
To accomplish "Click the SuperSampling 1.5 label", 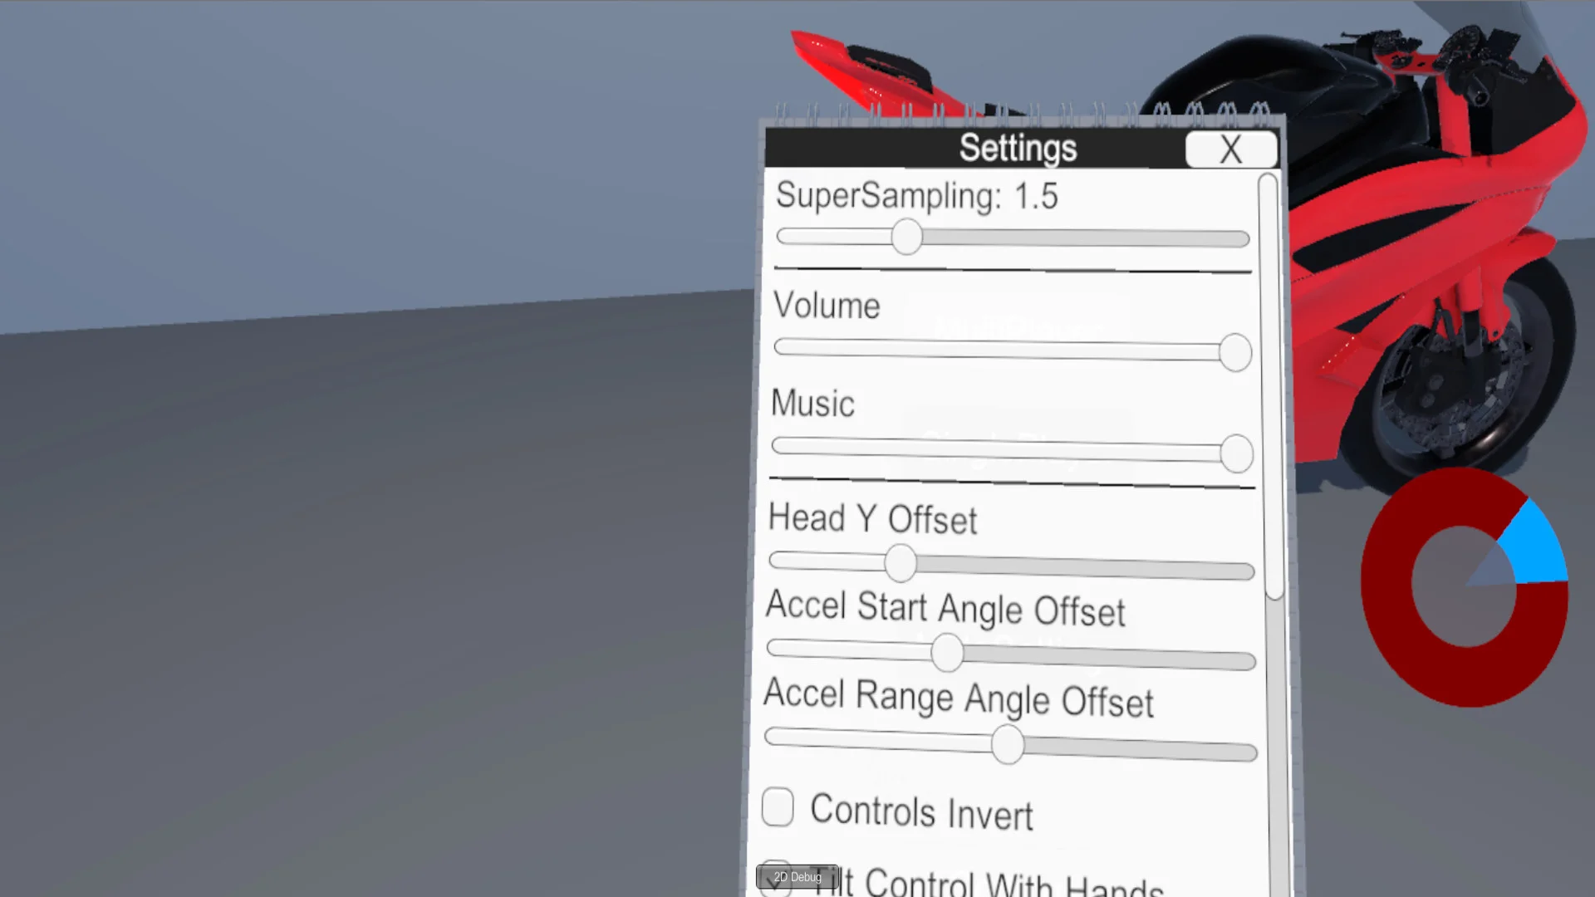I will click(916, 196).
